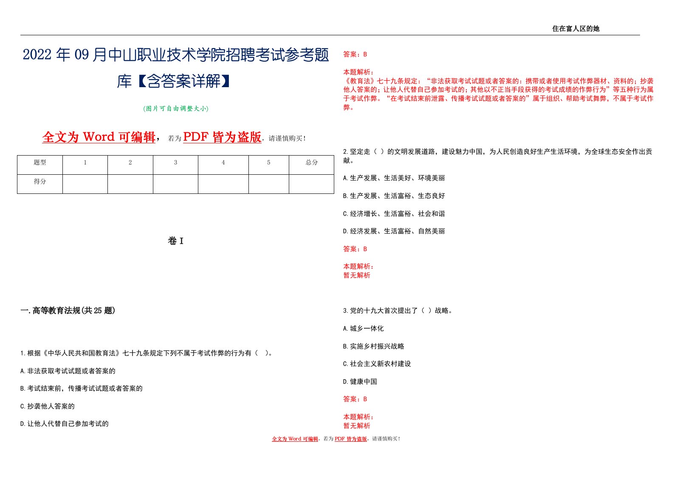This screenshot has width=674, height=477.
Task: Select option D.健康中国
Action: click(x=360, y=382)
